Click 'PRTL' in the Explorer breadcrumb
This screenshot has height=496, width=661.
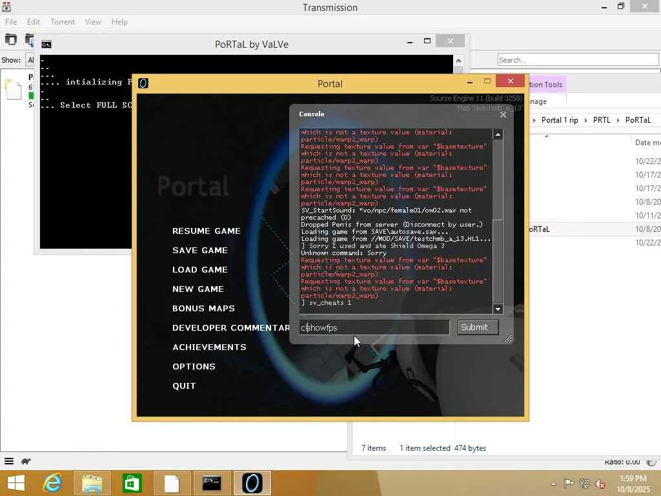tap(602, 120)
